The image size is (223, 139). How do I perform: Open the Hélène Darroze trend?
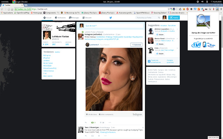click(x=48, y=71)
